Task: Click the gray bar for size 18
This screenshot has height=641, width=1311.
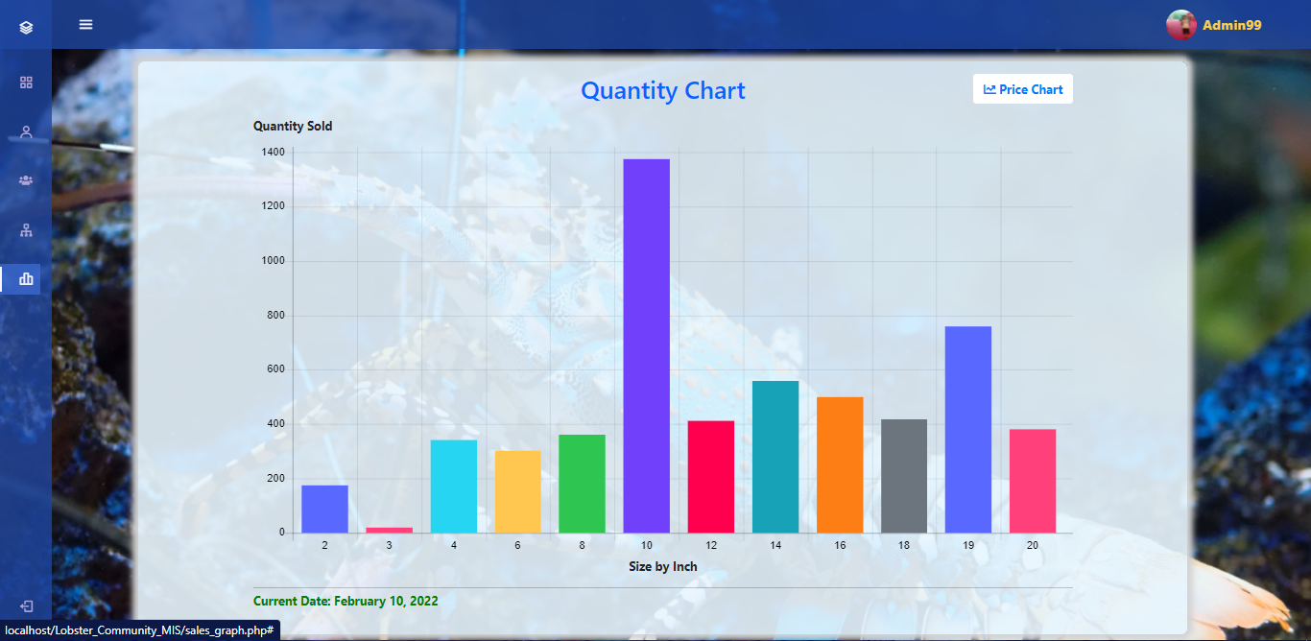Action: pyautogui.click(x=904, y=476)
